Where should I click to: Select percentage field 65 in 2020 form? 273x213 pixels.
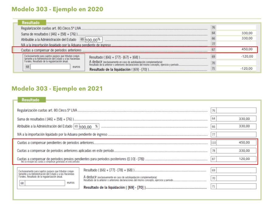(x=94, y=40)
